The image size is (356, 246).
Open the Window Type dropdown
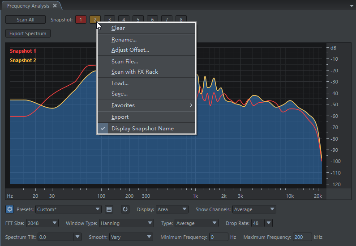pyautogui.click(x=126, y=223)
